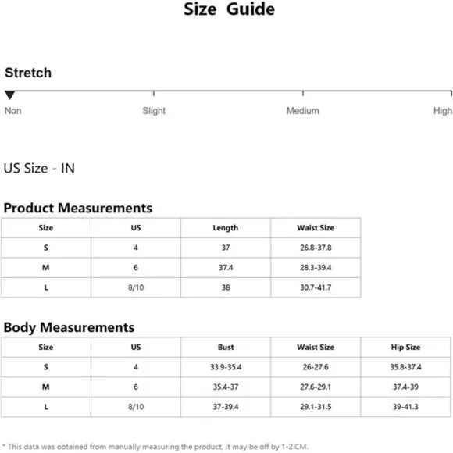
Task: Click the Bust column header
Action: [226, 348]
